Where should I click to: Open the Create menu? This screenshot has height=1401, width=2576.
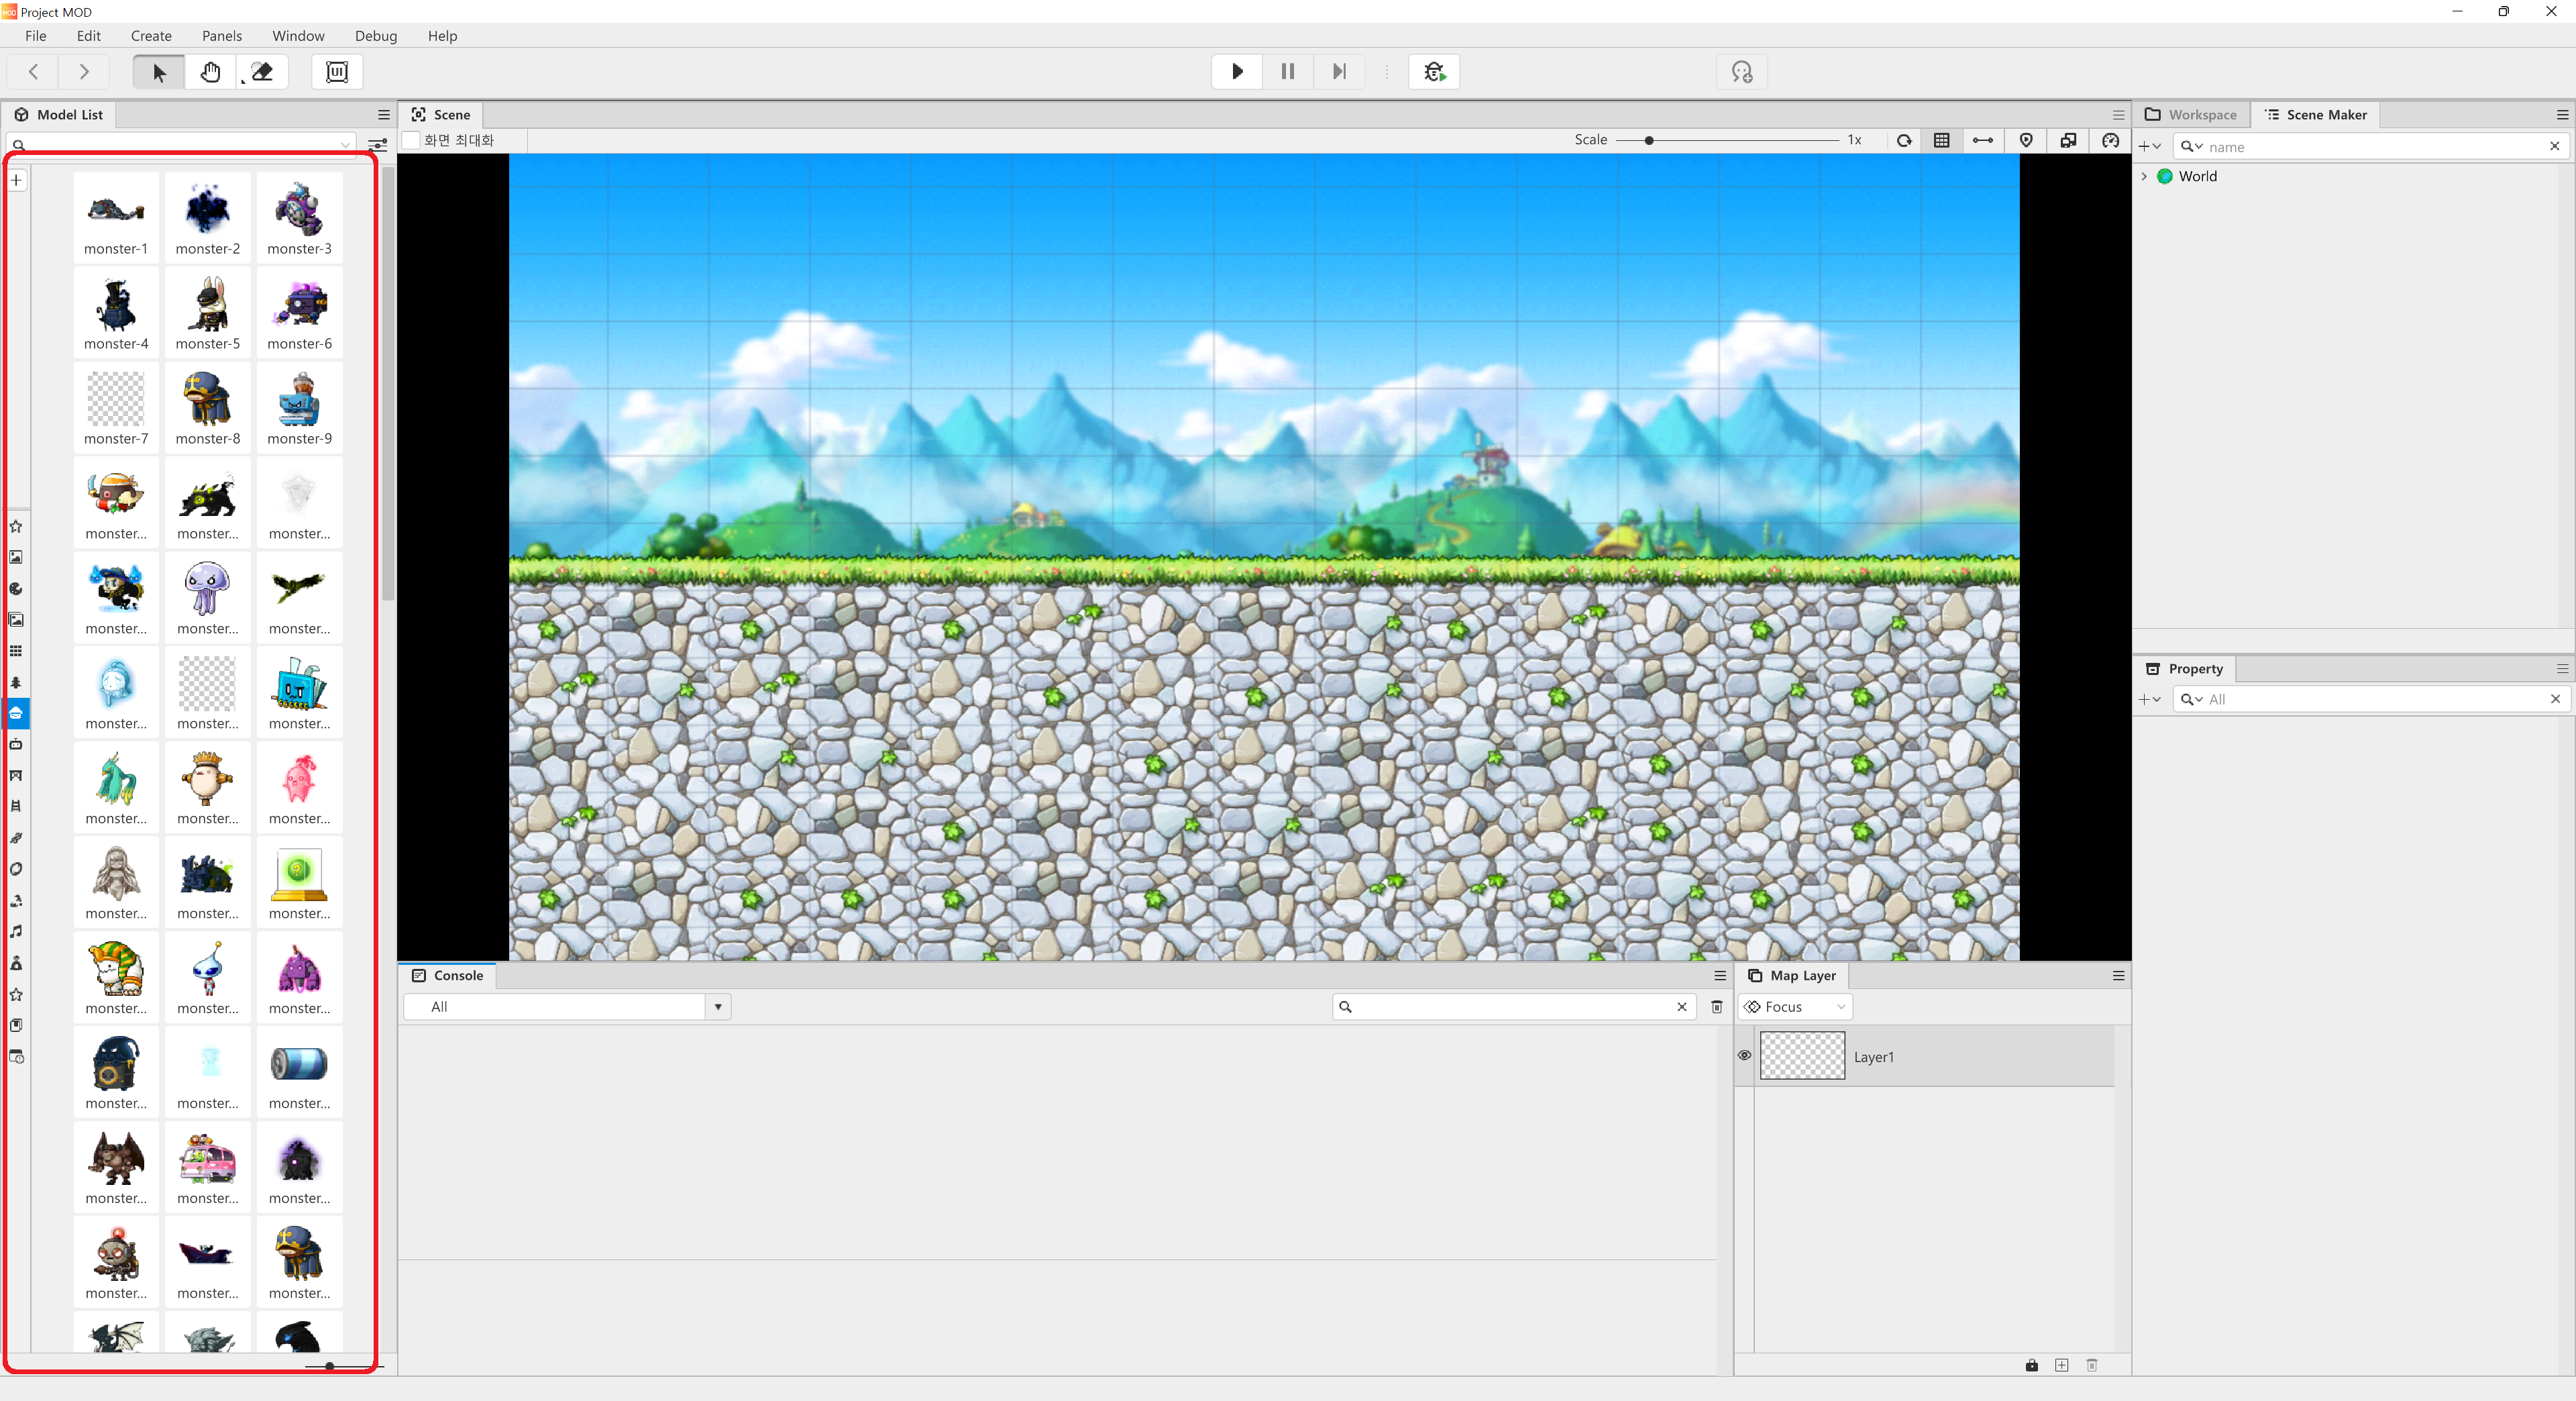[151, 36]
